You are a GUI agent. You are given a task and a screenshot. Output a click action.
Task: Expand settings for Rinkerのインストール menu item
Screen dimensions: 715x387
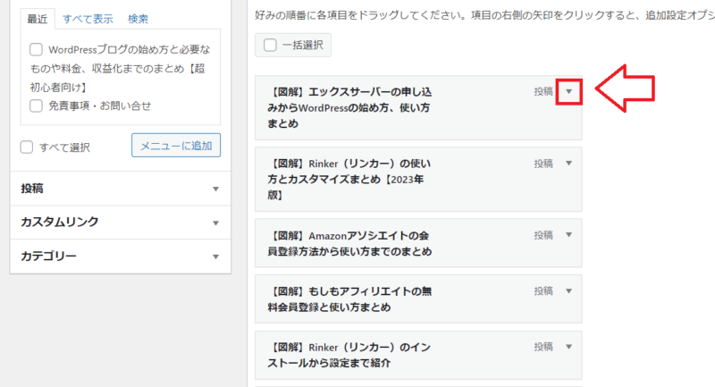(x=568, y=347)
